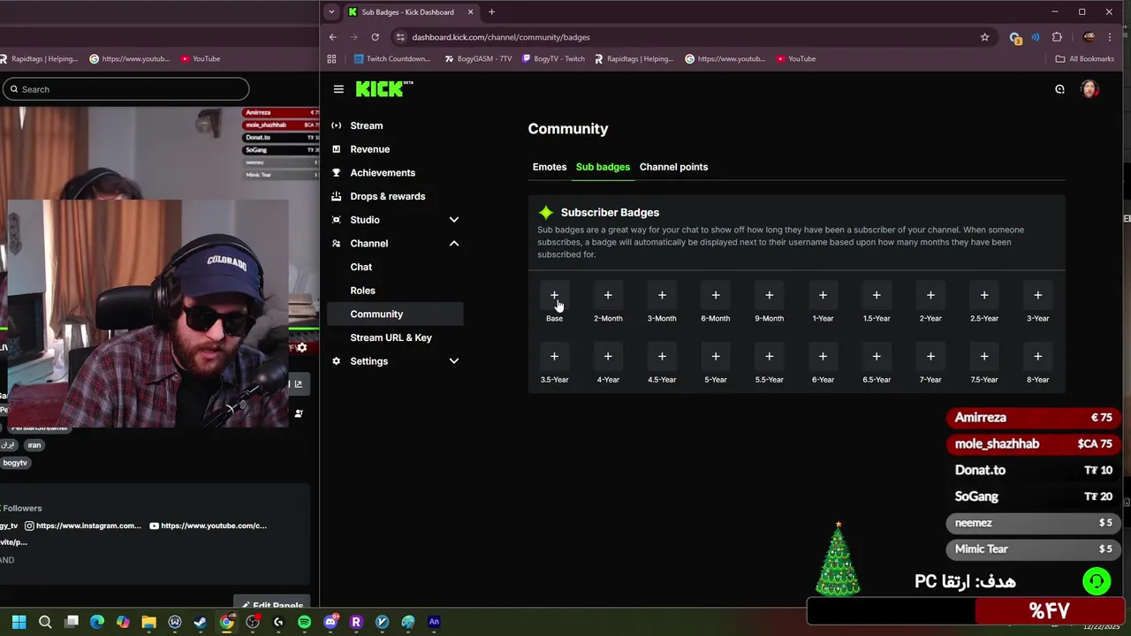
Task: Open the Kick profile avatar menu
Action: [1089, 89]
